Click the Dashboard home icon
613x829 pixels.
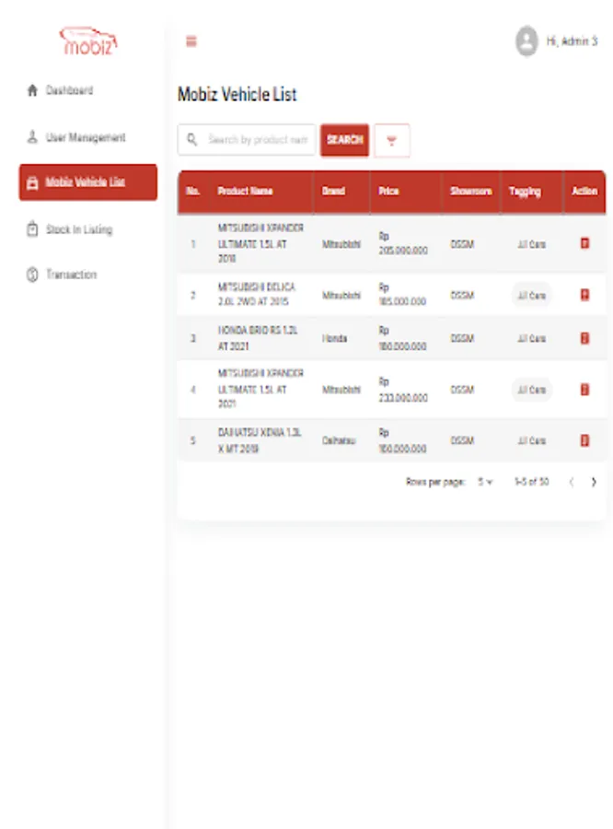point(32,90)
